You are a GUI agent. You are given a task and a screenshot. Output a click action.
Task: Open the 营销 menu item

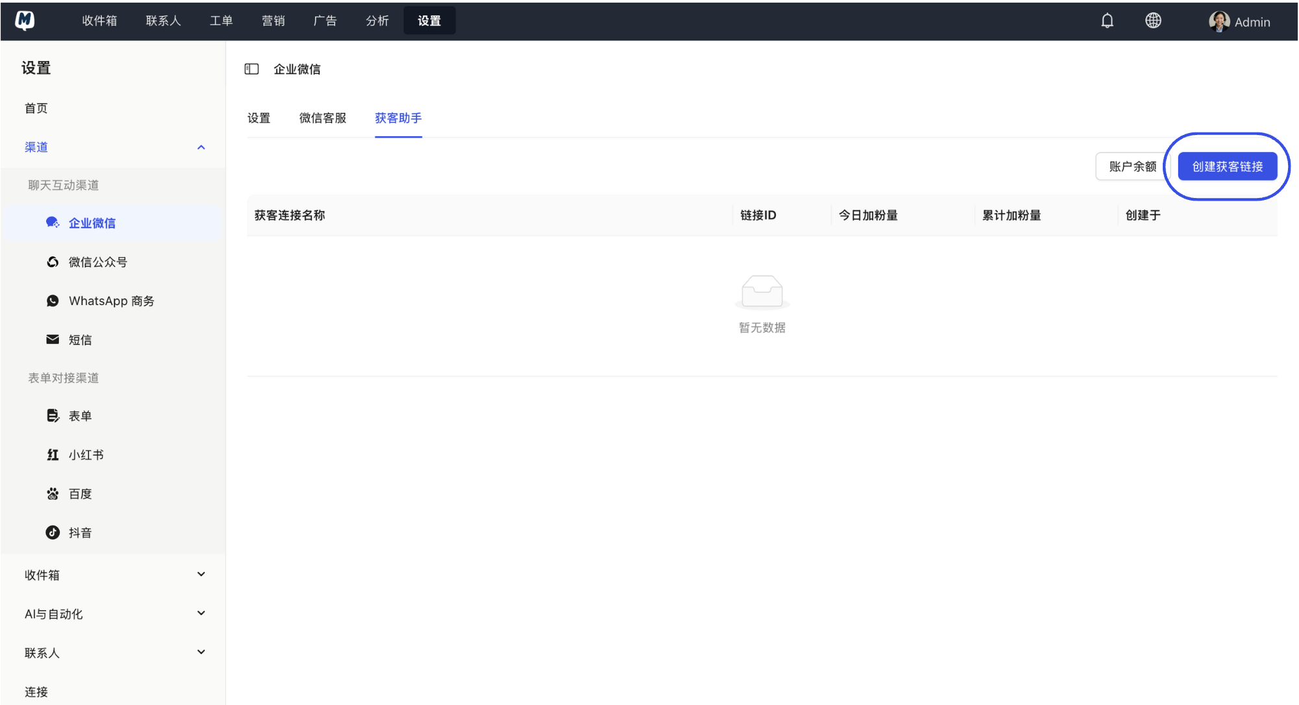point(273,20)
